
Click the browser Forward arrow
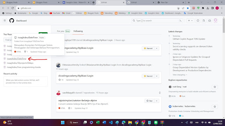coord(8,8)
